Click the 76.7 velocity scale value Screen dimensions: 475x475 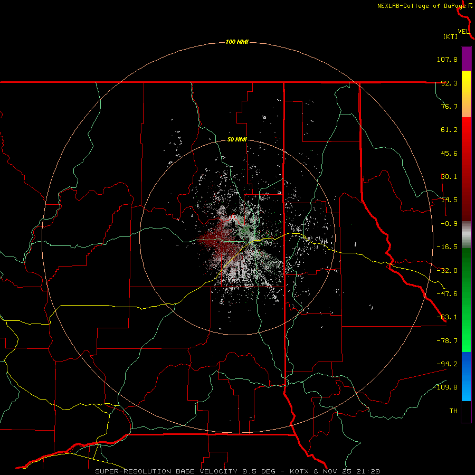(x=449, y=106)
